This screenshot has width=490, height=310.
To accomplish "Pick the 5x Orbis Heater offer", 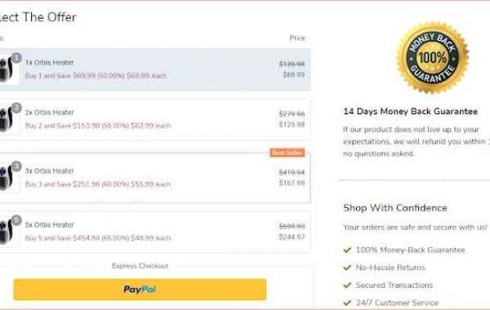I will pos(154,232).
